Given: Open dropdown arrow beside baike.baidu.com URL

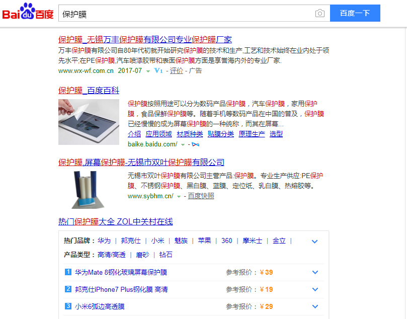Looking at the screenshot, I should 183,145.
